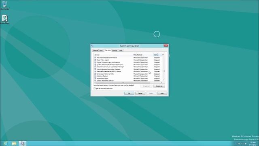Open the Startup tab
Viewport: 259px width, 146px height.
115,50
